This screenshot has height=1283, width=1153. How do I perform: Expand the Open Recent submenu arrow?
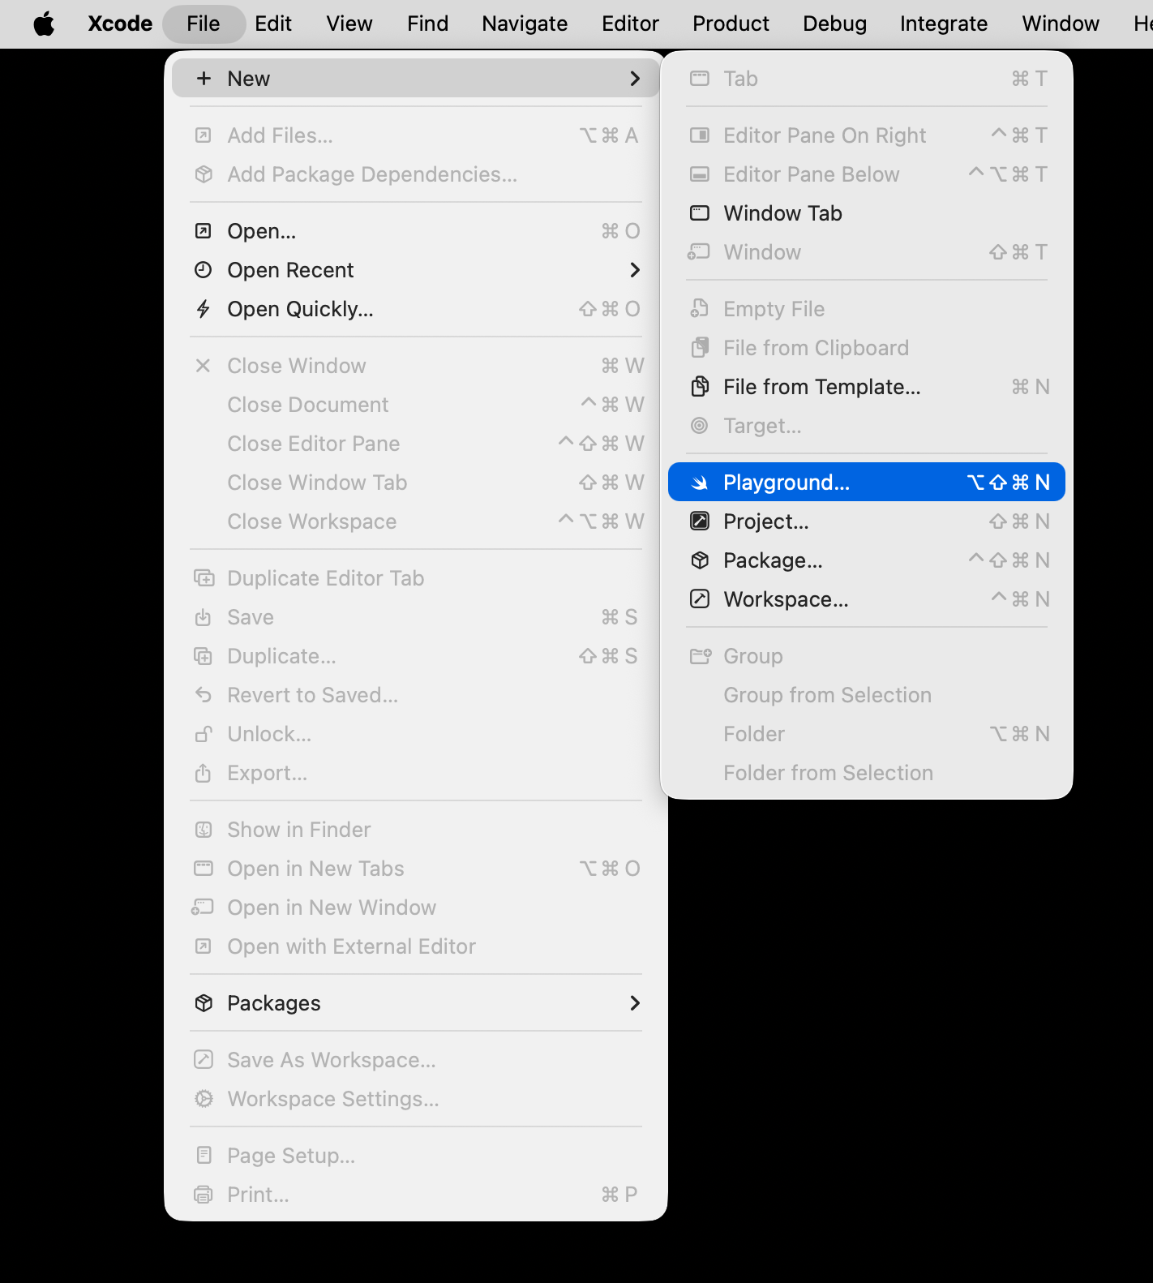coord(635,270)
